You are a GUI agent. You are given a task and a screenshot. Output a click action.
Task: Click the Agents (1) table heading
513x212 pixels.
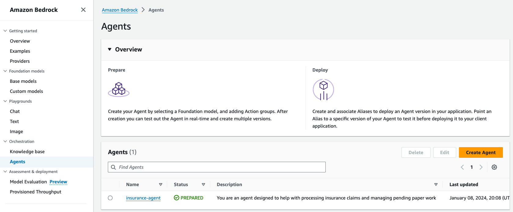pos(122,152)
